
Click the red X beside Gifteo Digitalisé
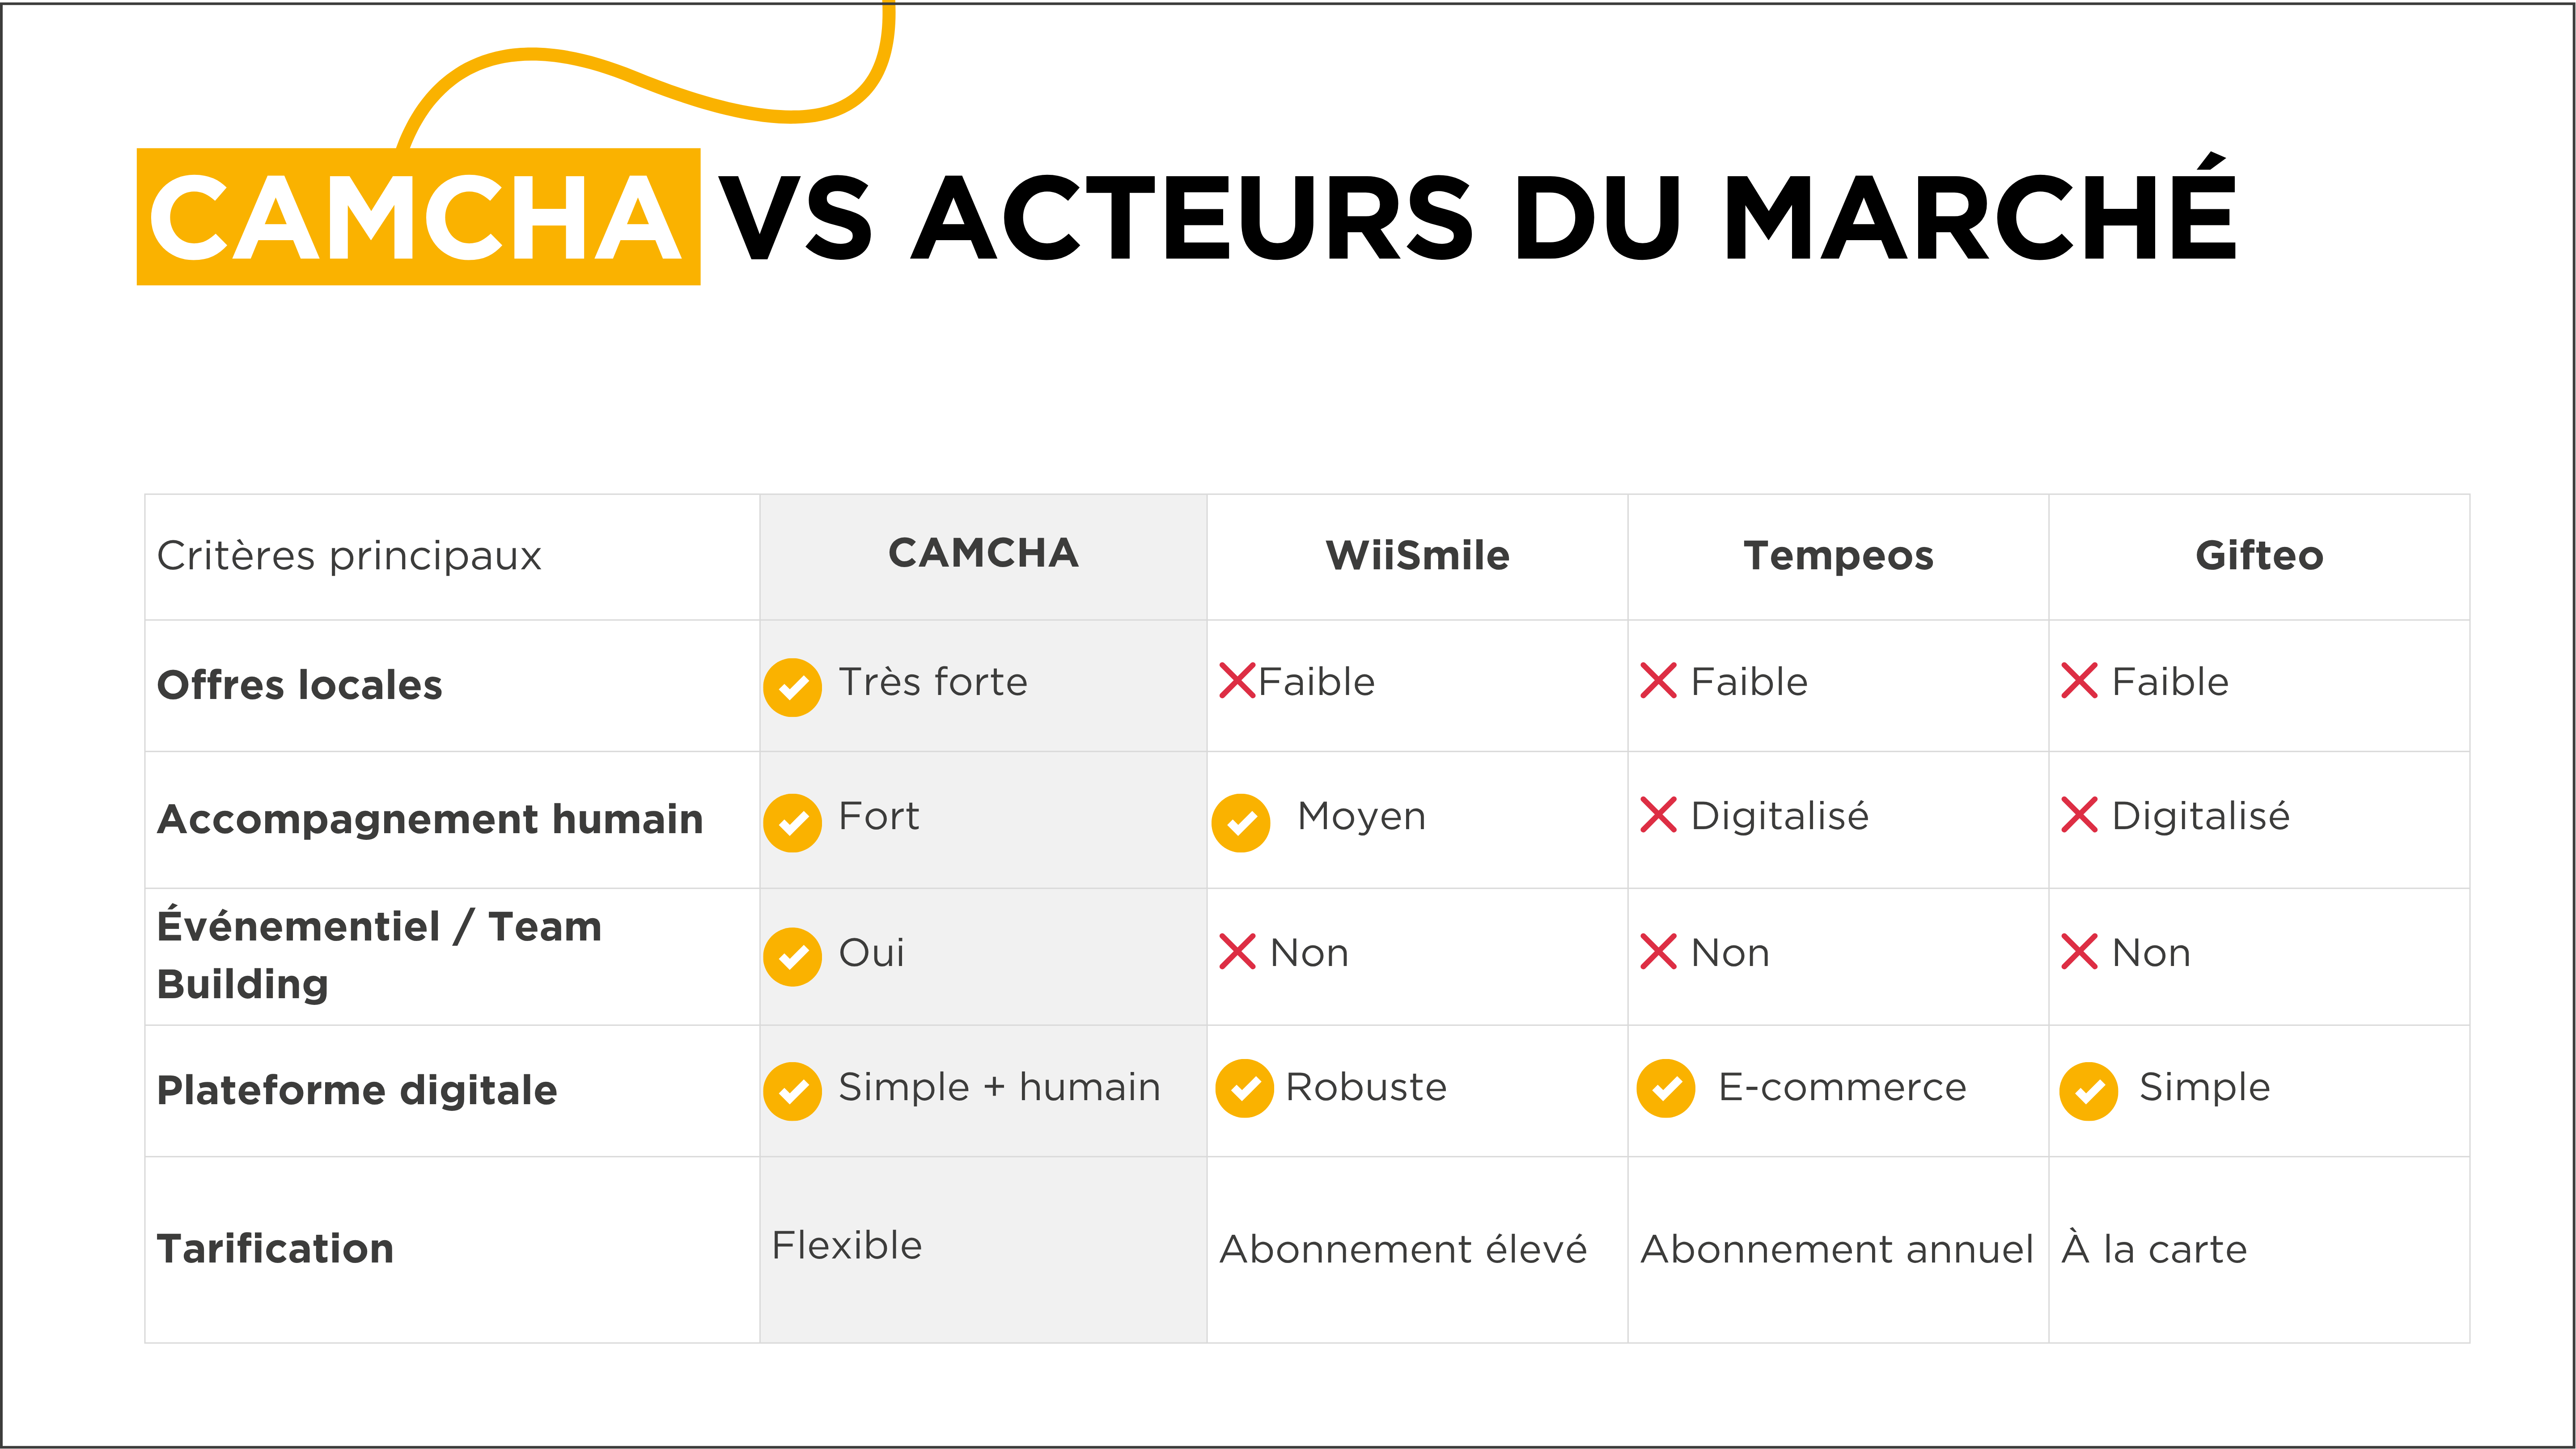(2079, 815)
